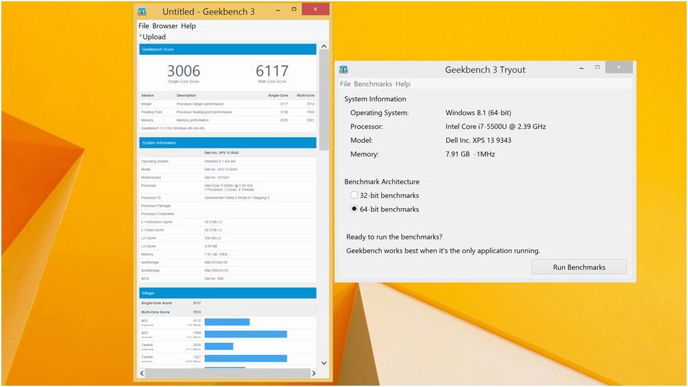Close the Untitled - Geekbench 3 results window
Screen dimensions: 688x387
315,9
